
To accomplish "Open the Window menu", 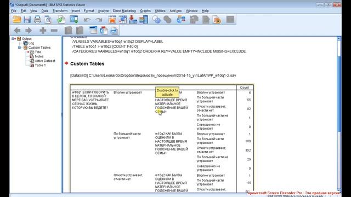I will coord(192,11).
